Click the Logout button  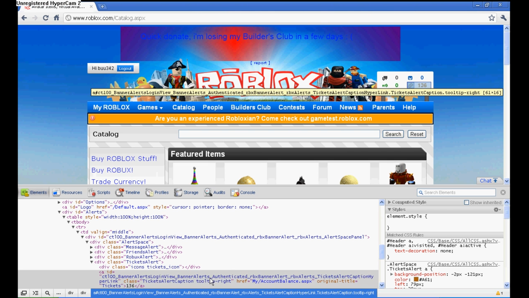[x=125, y=69]
